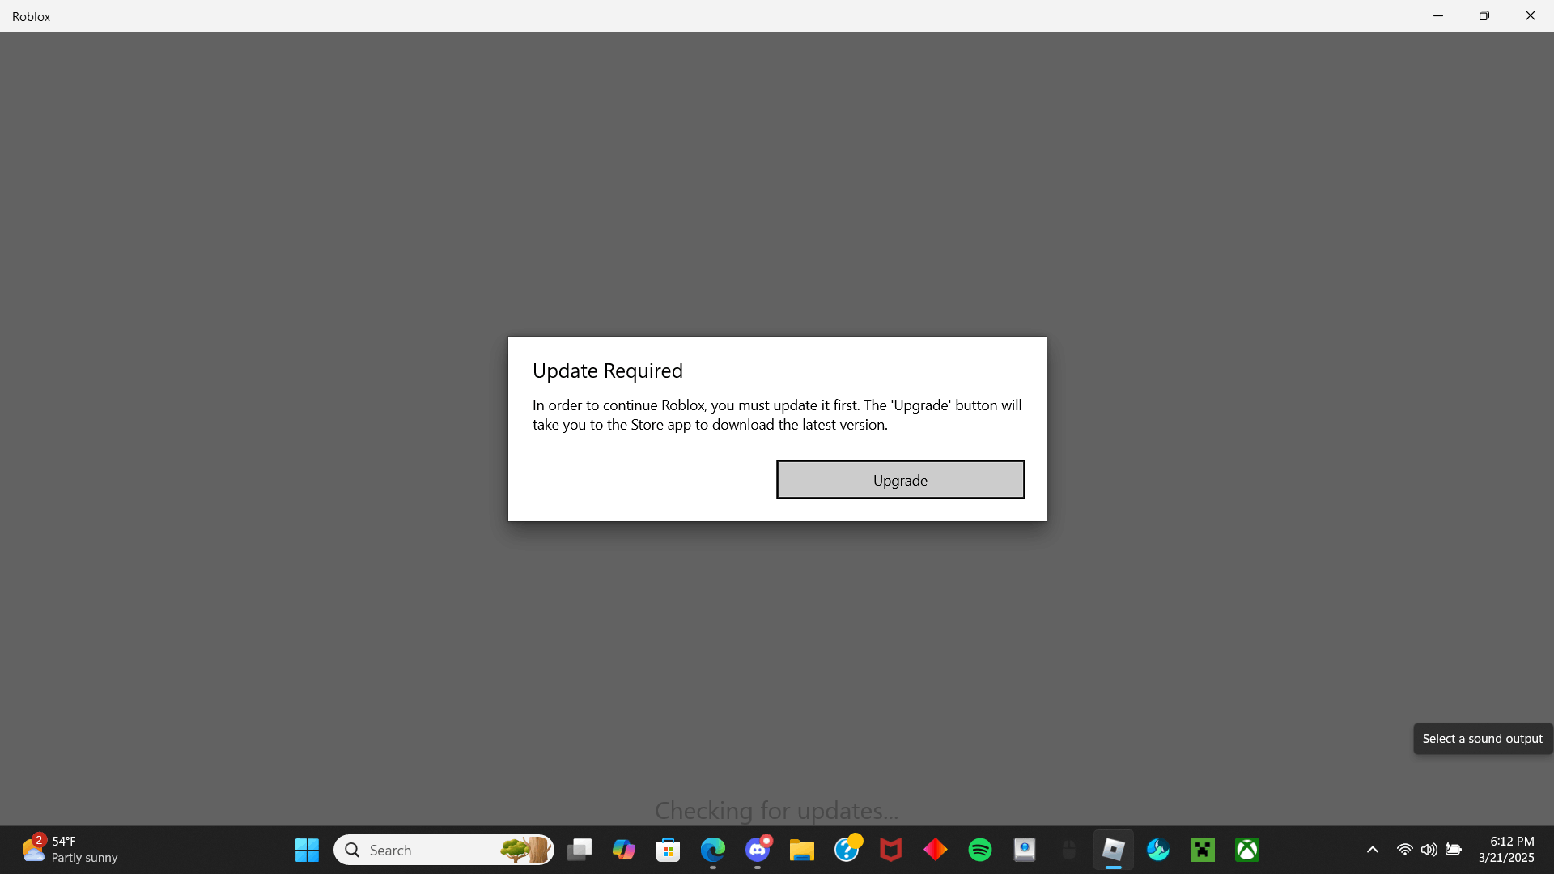Open the Get Help app icon

click(x=847, y=850)
